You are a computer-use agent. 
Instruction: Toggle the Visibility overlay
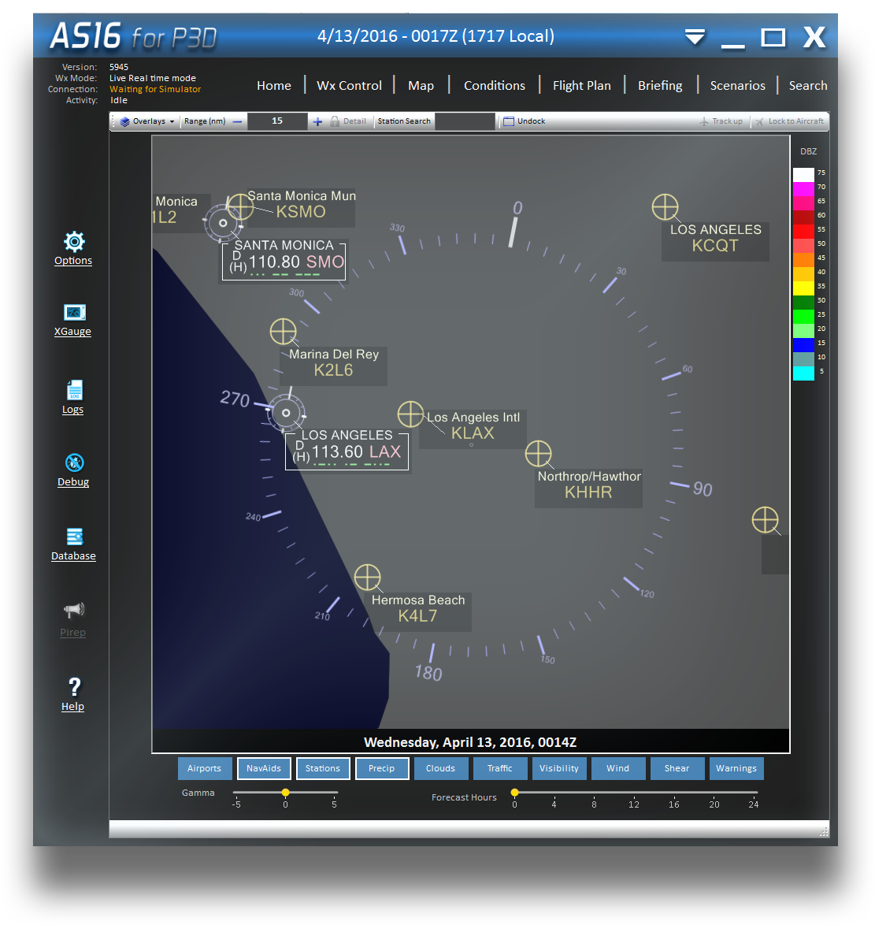[x=559, y=768]
